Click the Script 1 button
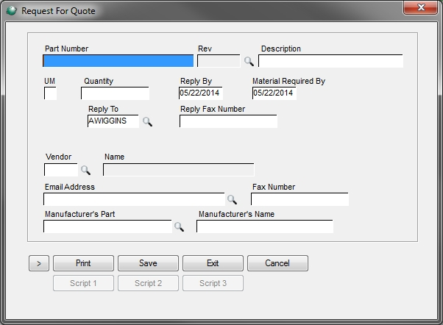This screenshot has width=443, height=325. (x=83, y=283)
